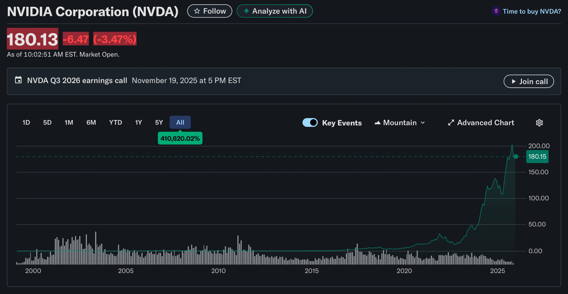Select the All time range tab

(x=180, y=122)
